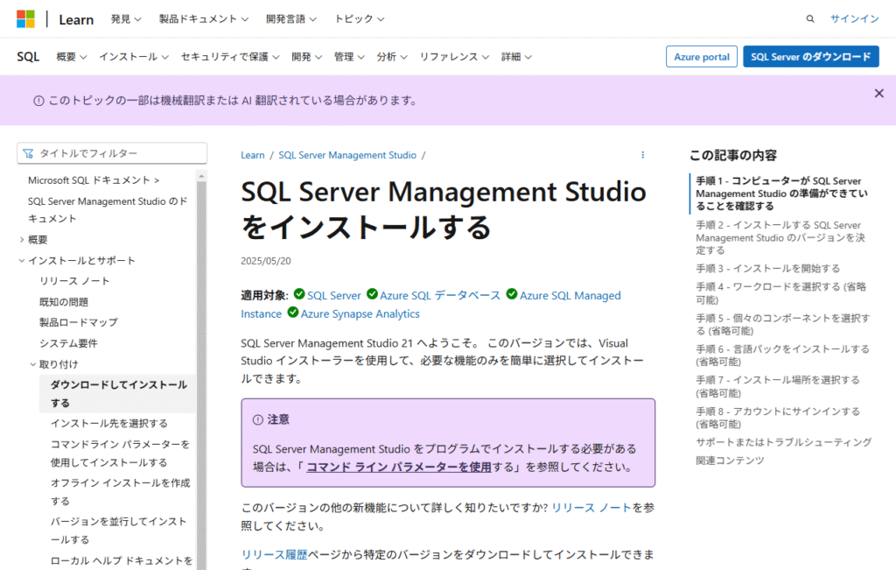Open オフライン インストールを作成する in sidebar
Viewport: 896px width, 570px height.
tap(120, 492)
